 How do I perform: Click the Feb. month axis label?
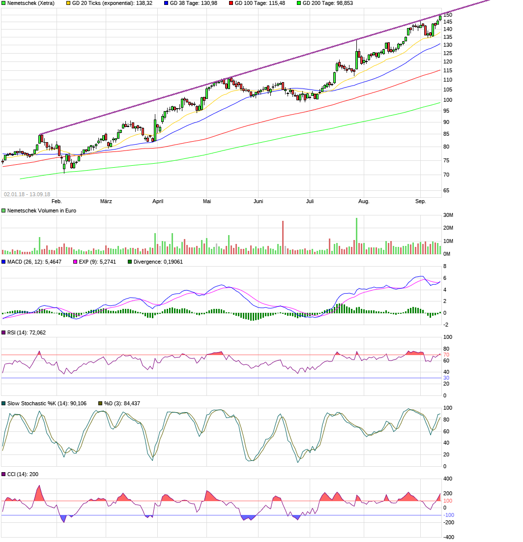click(57, 201)
